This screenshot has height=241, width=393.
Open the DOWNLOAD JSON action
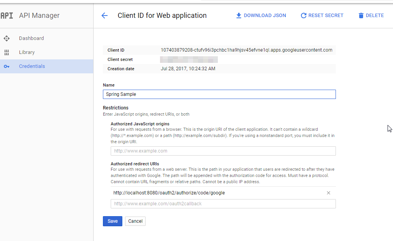coord(261,16)
